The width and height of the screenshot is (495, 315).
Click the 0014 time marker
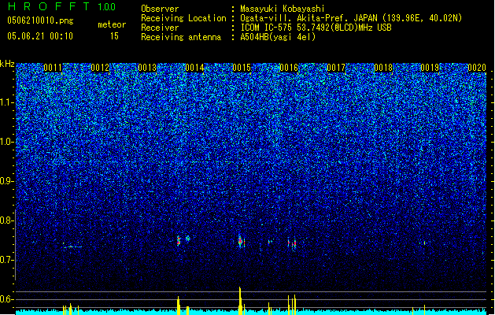coord(194,68)
